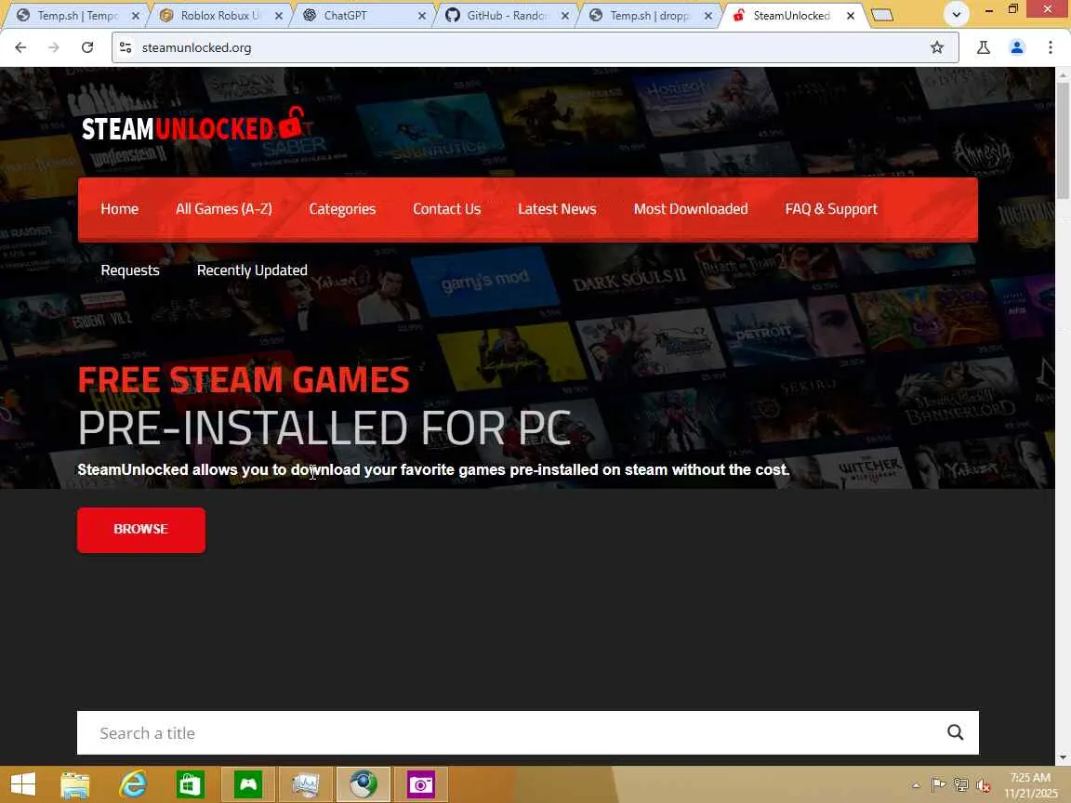This screenshot has width=1071, height=803.
Task: Open Latest News menu item
Action: pyautogui.click(x=557, y=209)
